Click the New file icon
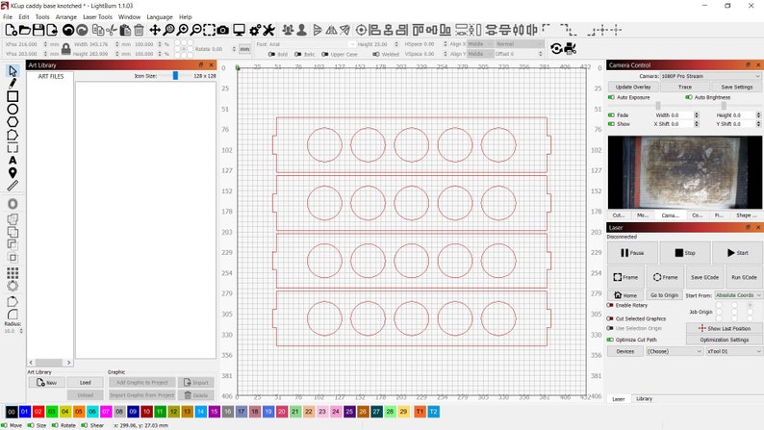The image size is (764, 430). pos(11,30)
